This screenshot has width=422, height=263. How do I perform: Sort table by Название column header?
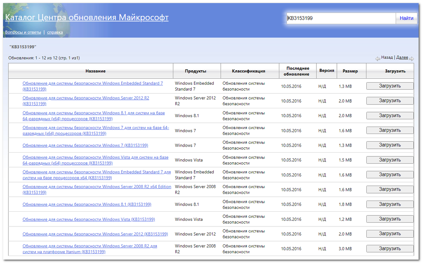tap(91, 71)
